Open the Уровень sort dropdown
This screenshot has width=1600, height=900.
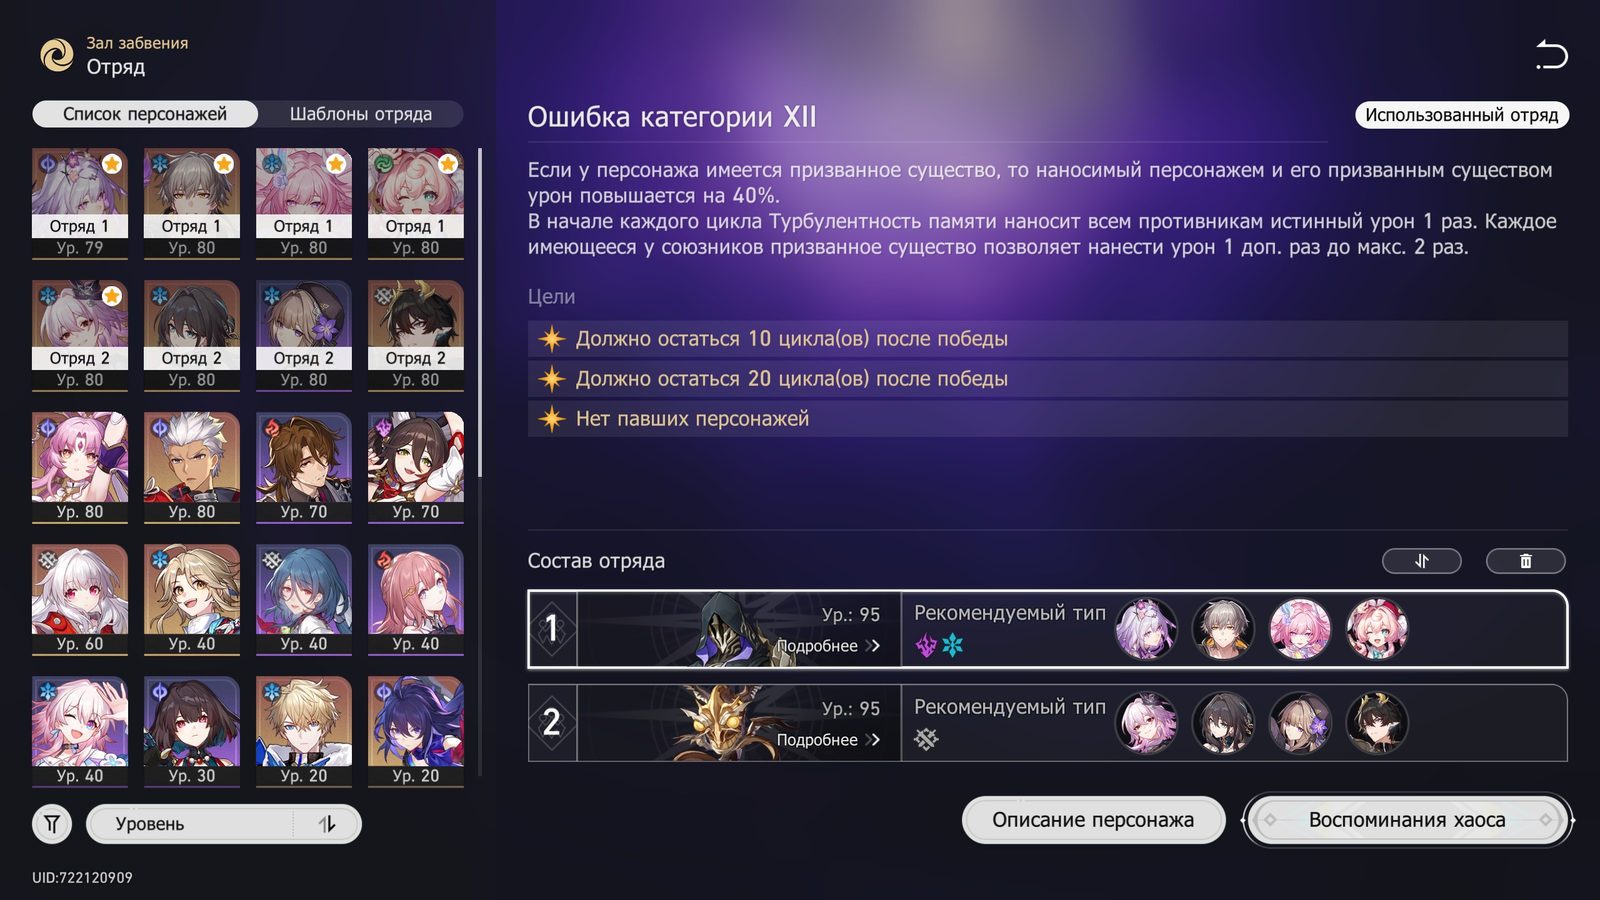(224, 824)
